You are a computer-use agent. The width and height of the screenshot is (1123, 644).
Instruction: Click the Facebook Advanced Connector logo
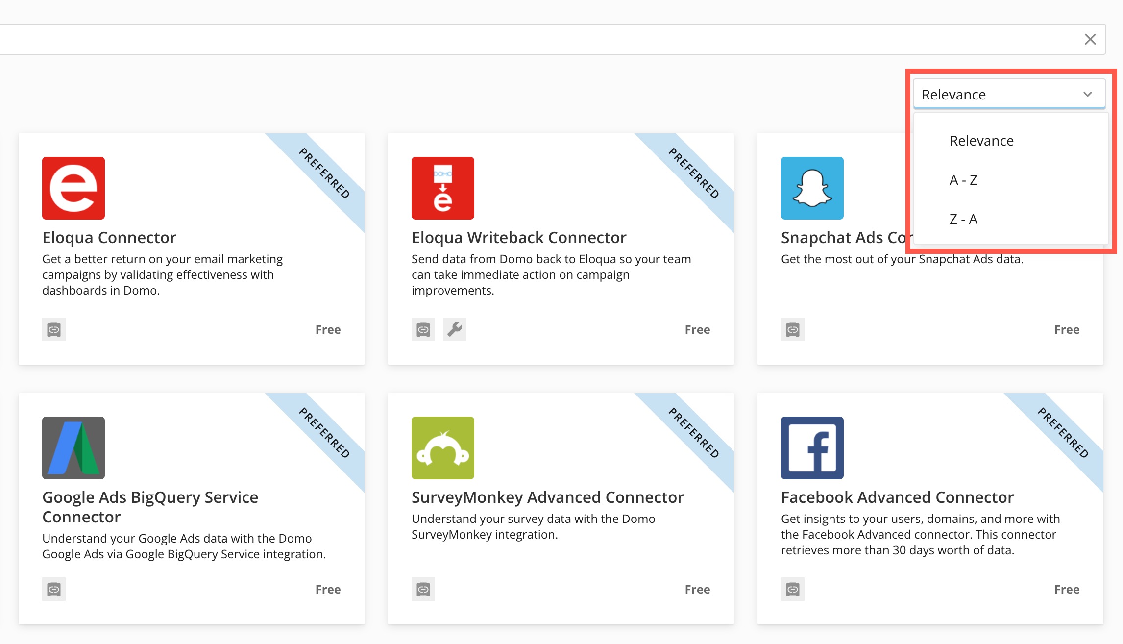pos(812,447)
